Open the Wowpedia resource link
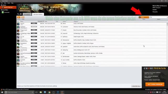The height and width of the screenshot is (94, 168). pyautogui.click(x=155, y=12)
